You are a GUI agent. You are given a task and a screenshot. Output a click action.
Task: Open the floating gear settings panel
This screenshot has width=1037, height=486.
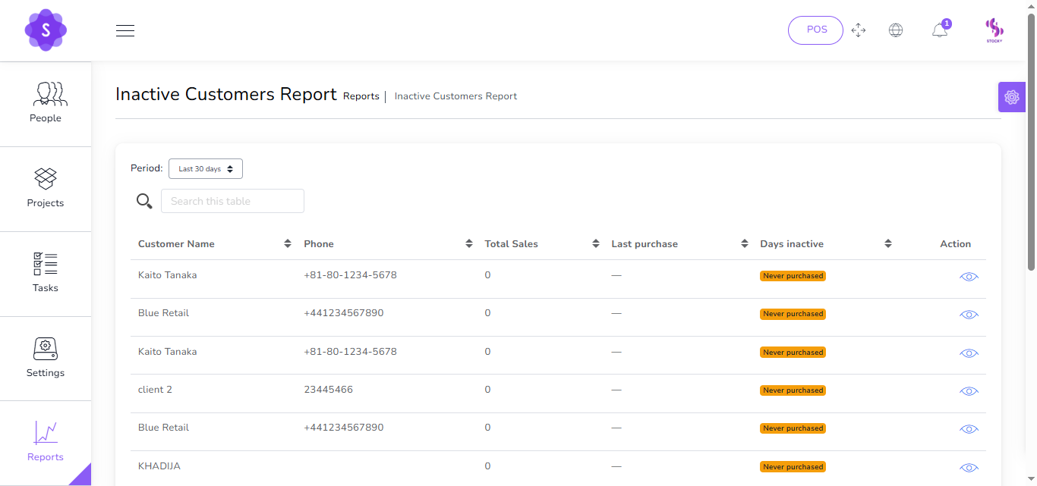click(x=1011, y=97)
